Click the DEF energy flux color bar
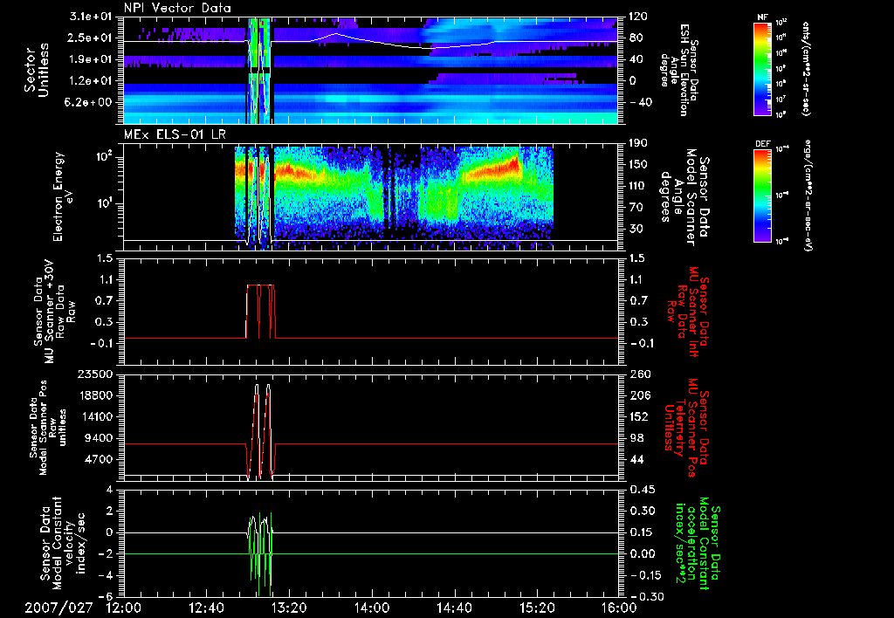 pos(763,195)
